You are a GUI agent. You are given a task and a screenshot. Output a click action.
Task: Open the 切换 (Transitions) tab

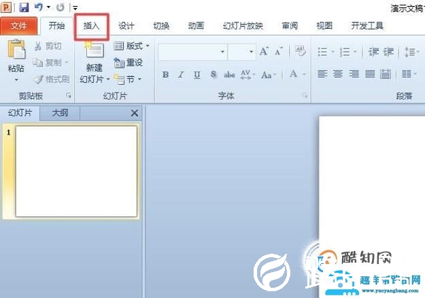[x=161, y=26]
